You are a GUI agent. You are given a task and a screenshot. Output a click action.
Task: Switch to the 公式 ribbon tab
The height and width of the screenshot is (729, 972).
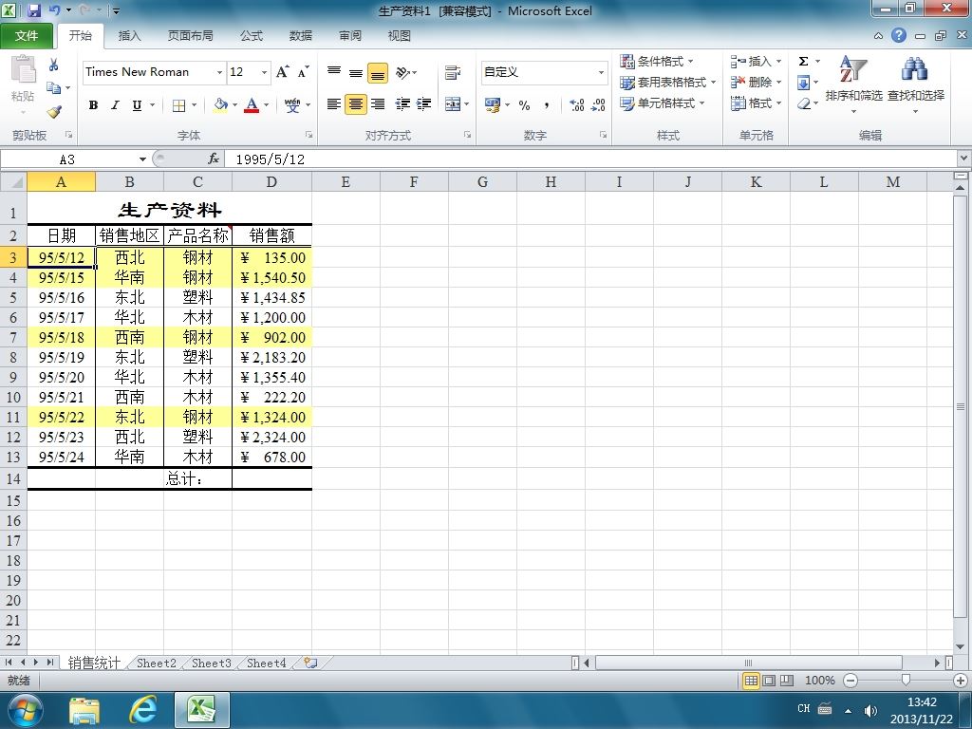tap(251, 35)
